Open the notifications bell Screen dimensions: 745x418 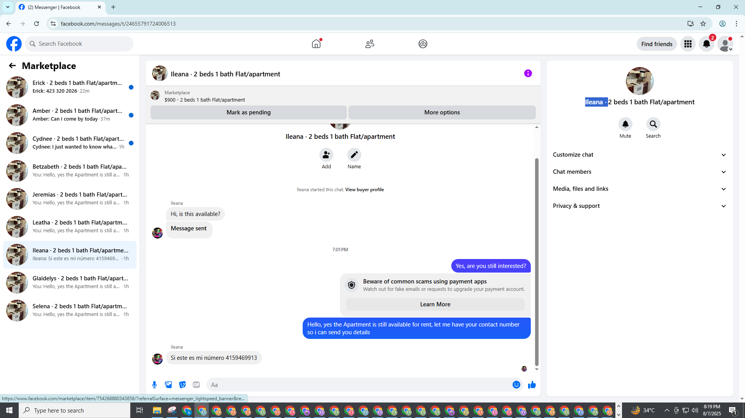click(x=707, y=44)
